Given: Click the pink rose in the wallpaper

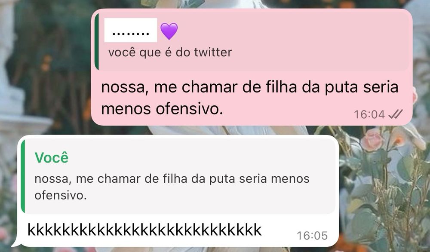Looking at the screenshot, I should click(372, 140).
